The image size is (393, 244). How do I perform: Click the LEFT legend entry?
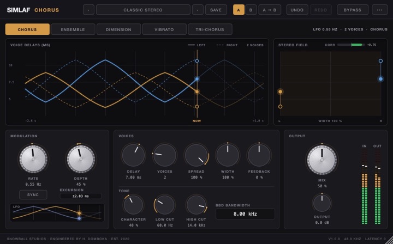point(196,45)
